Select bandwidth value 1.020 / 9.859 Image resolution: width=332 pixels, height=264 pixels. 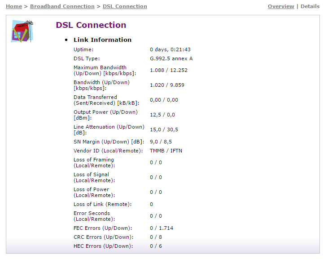tap(167, 85)
